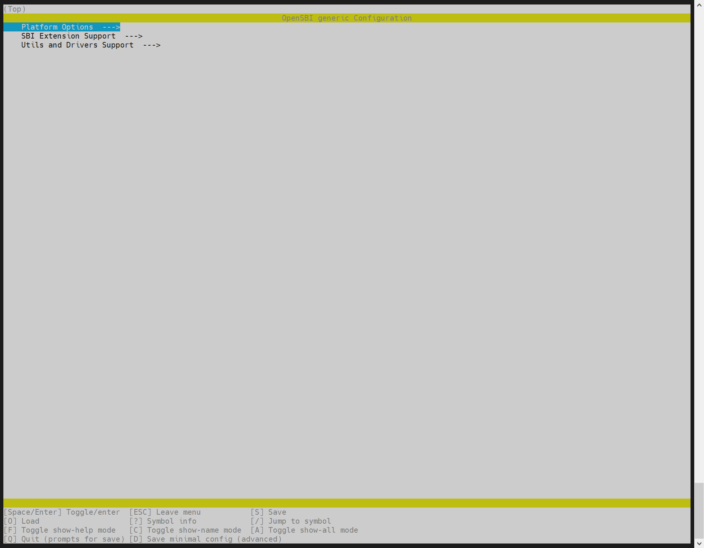Open the SBI Extension Support submenu

tap(68, 36)
